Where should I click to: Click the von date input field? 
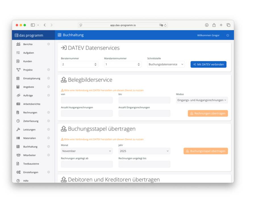click(87, 100)
